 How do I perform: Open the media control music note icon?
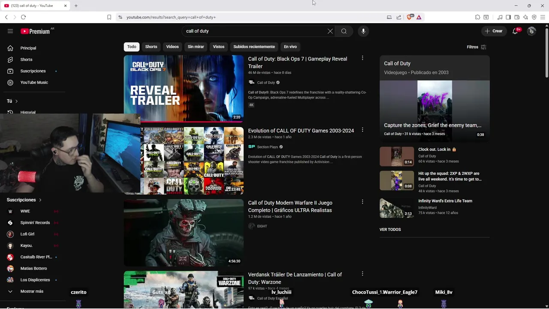click(x=500, y=17)
